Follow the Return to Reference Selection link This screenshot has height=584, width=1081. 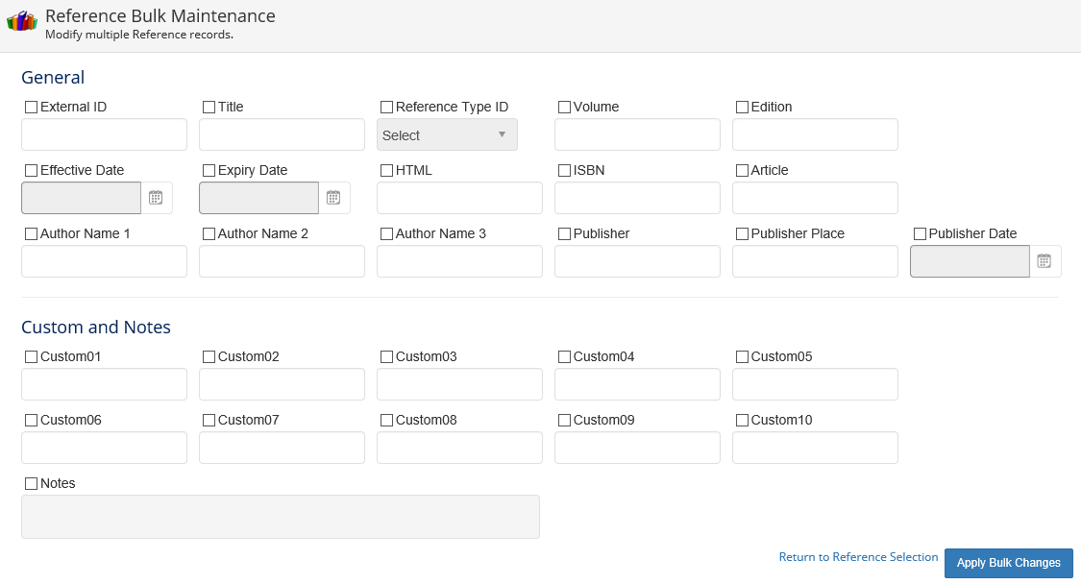pos(858,557)
